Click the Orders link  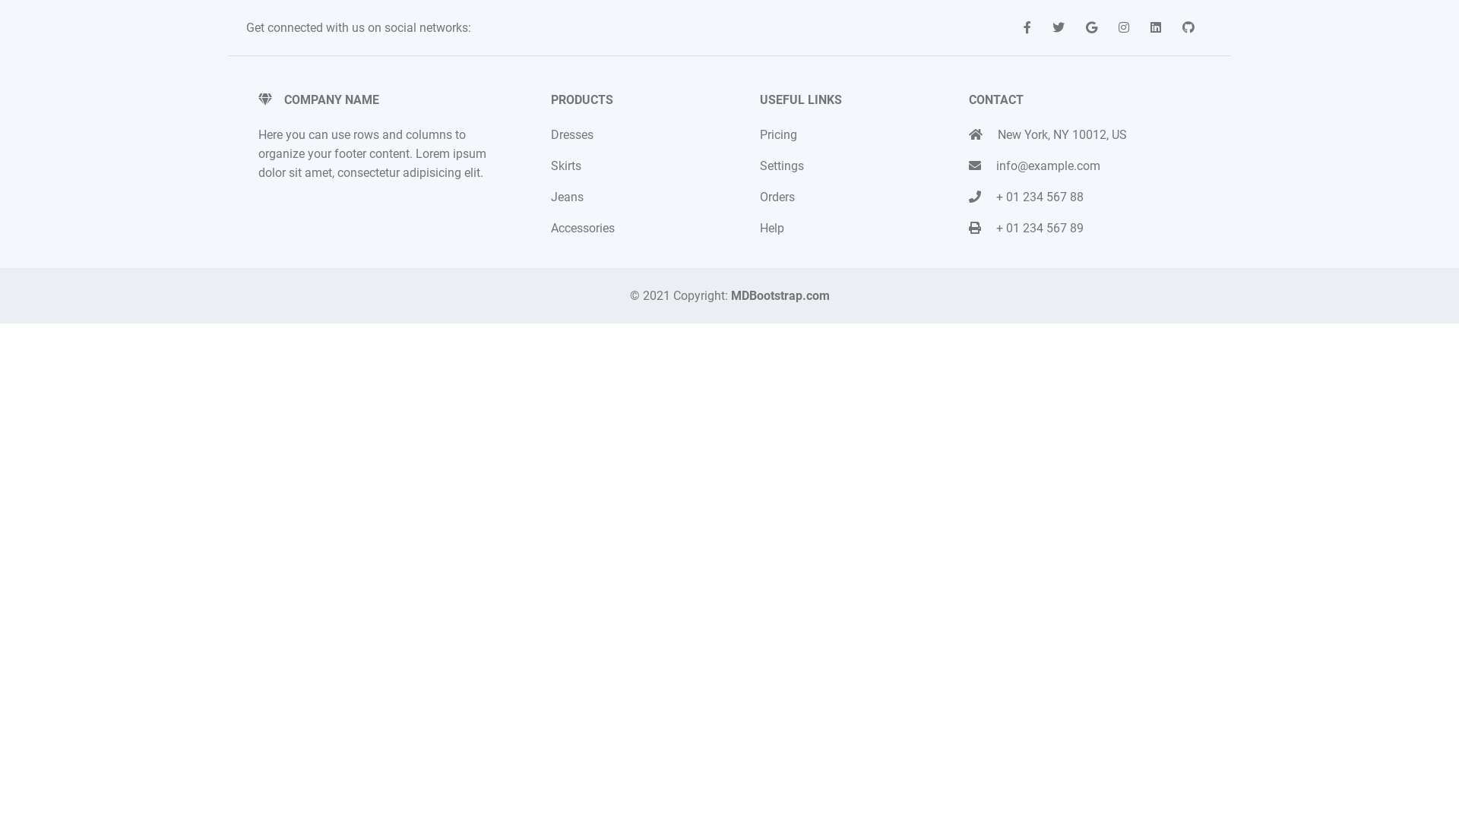pyautogui.click(x=777, y=197)
